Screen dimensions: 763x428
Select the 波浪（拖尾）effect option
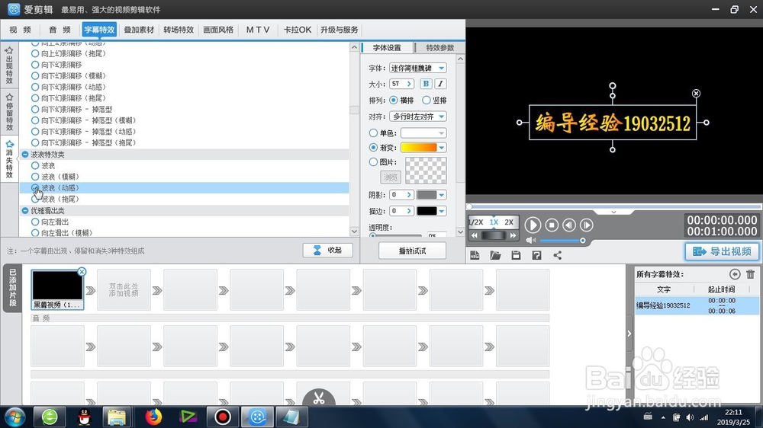(35, 200)
